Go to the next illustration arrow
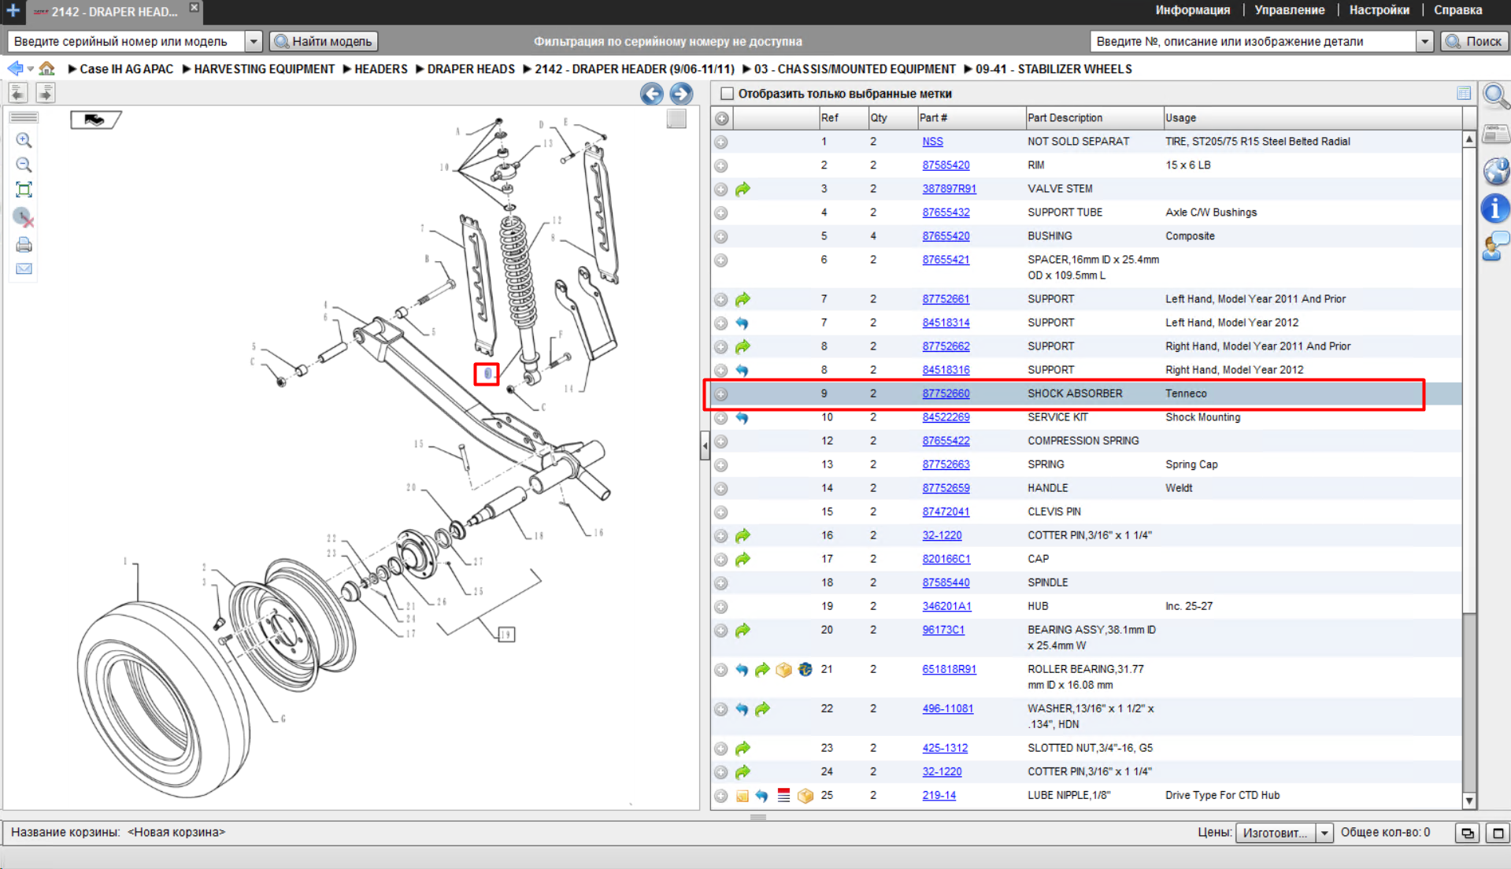Screen dimensions: 1511x869 [681, 94]
